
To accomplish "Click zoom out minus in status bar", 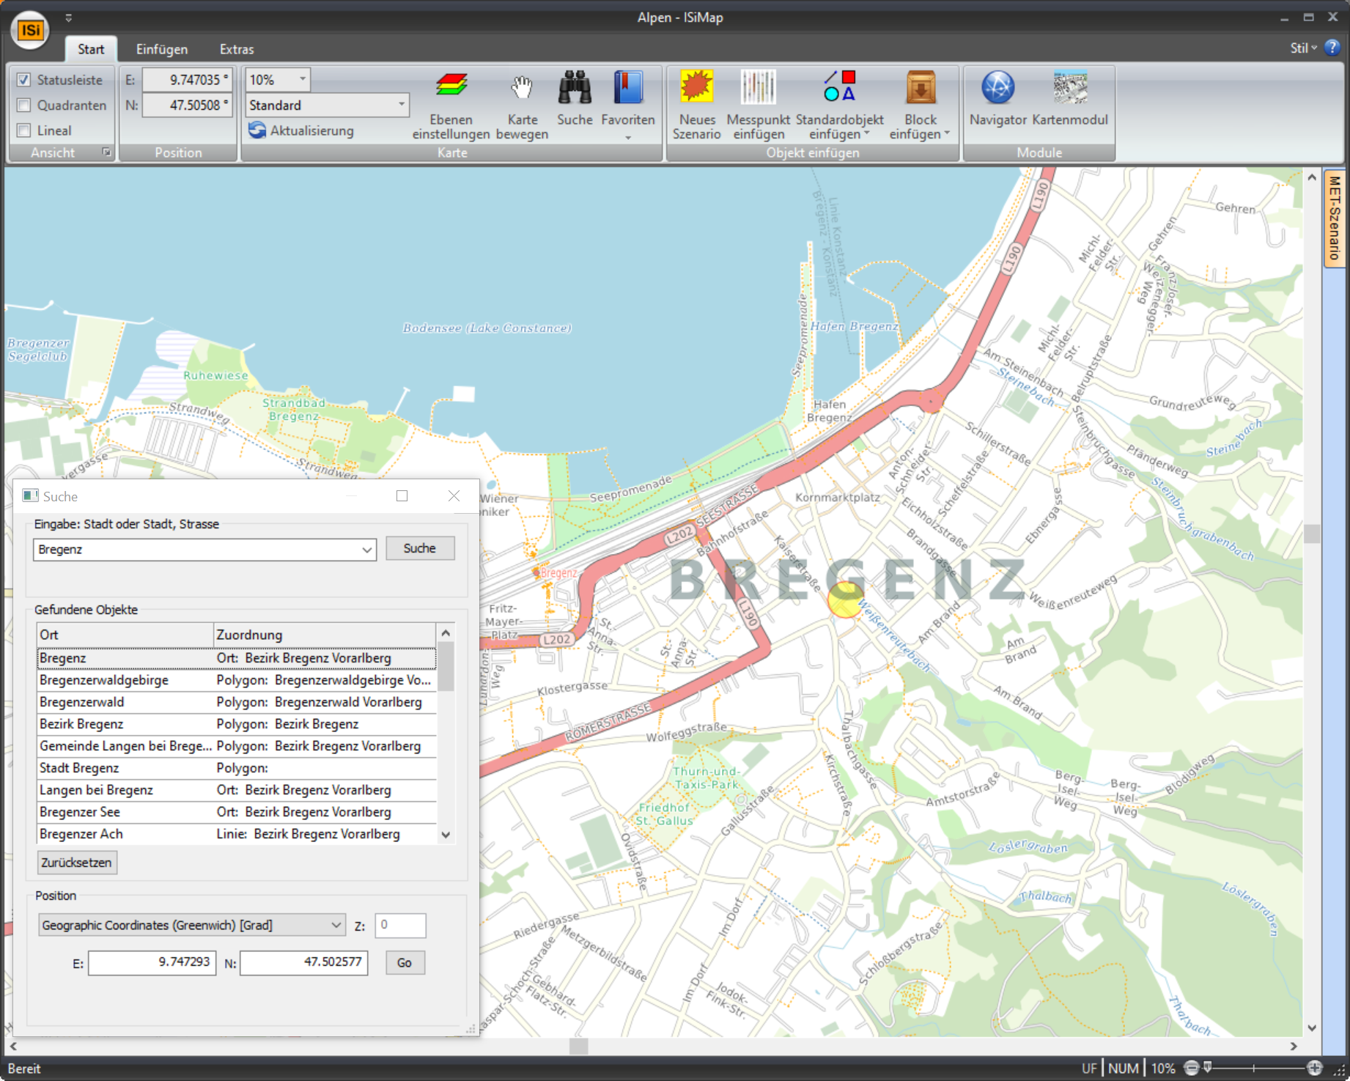I will coord(1192,1068).
